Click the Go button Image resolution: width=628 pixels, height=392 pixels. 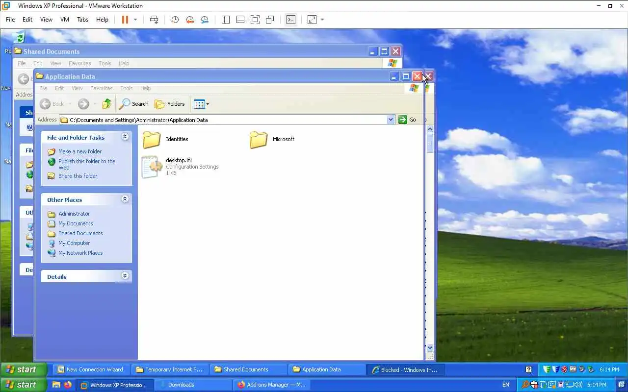[x=408, y=120]
